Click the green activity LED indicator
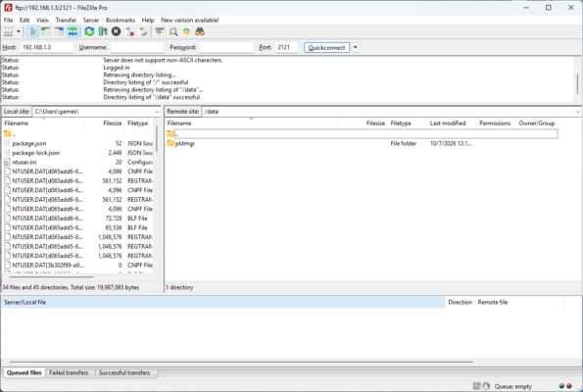The height and width of the screenshot is (392, 583). coord(561,386)
